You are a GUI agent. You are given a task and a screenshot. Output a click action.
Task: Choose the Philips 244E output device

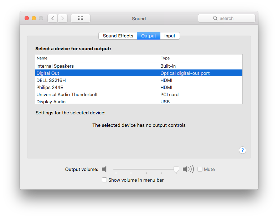point(139,87)
